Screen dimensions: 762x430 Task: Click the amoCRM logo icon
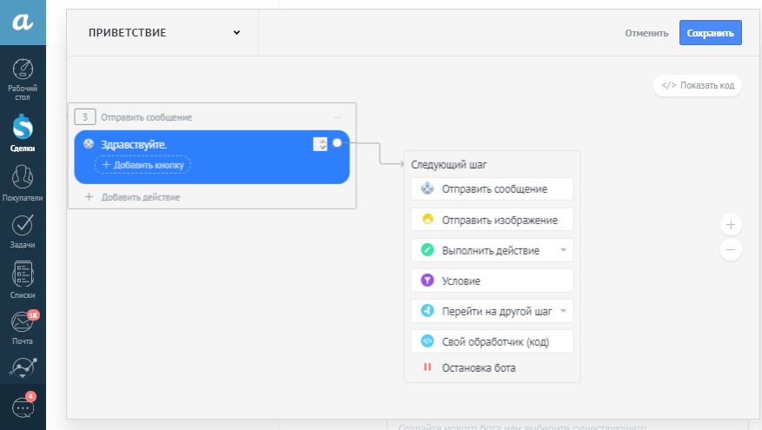[23, 23]
